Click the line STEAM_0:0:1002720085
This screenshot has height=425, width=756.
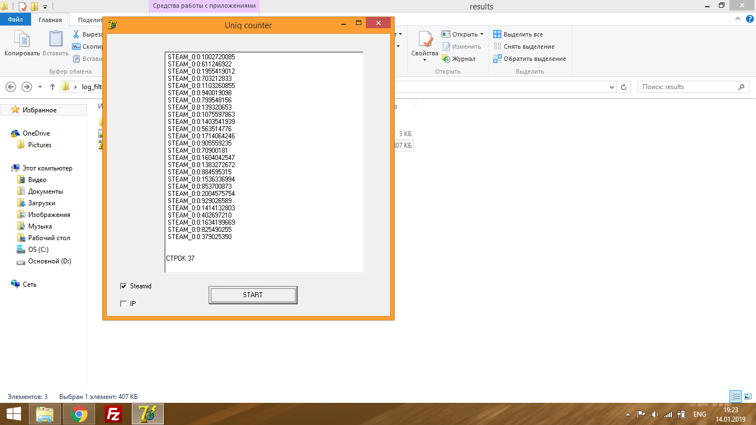(x=201, y=57)
